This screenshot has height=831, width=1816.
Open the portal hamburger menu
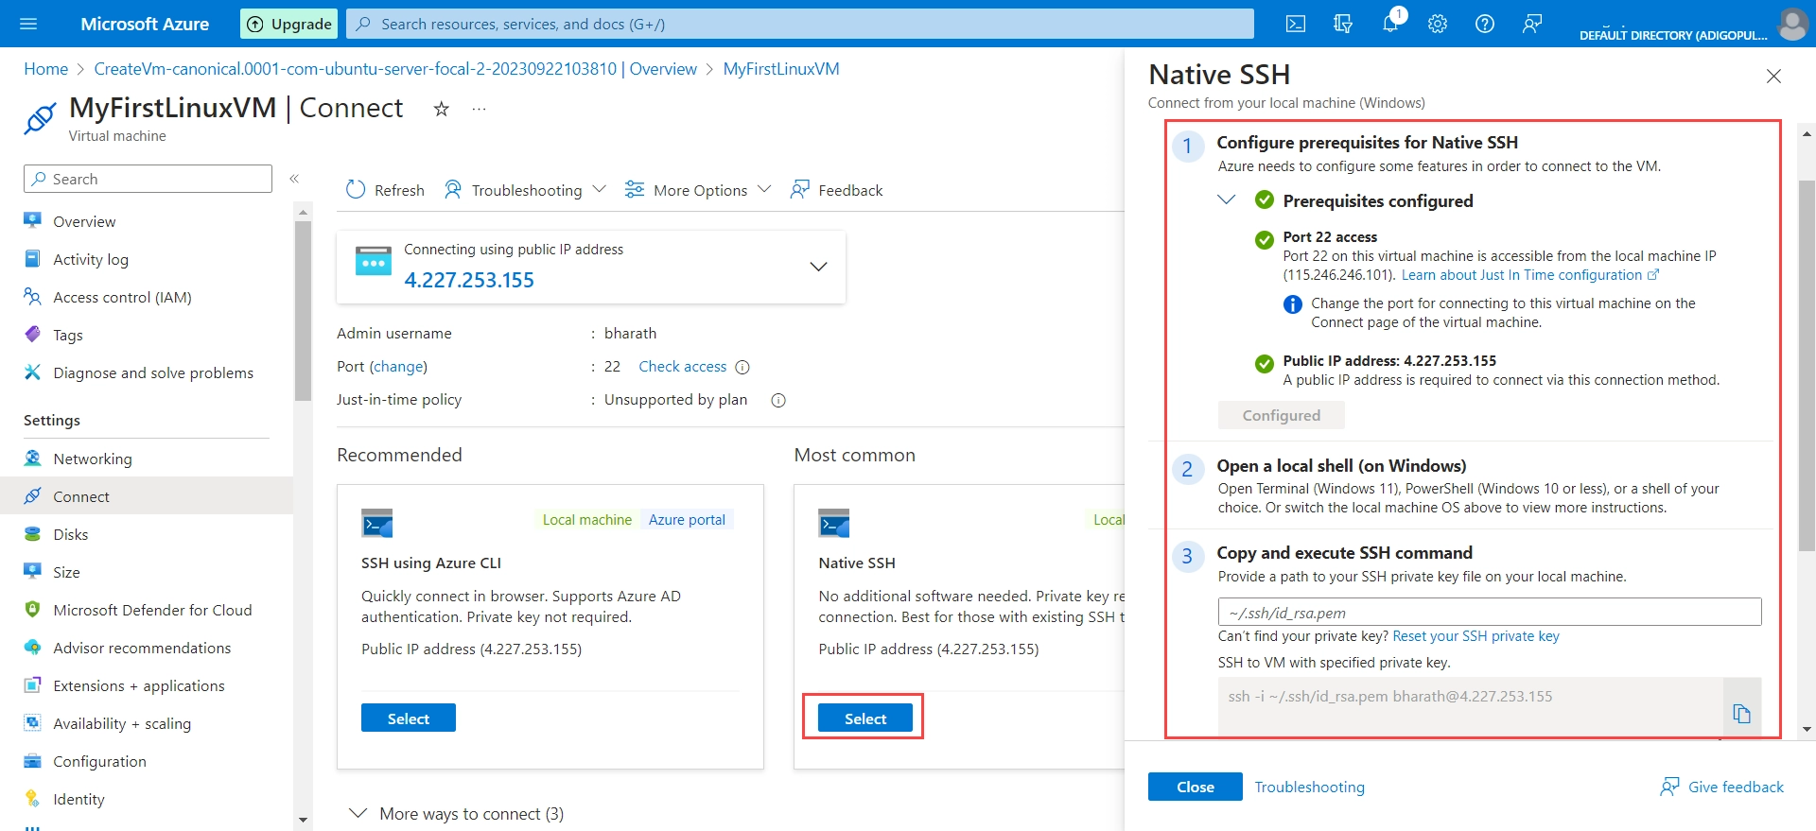[x=28, y=24]
